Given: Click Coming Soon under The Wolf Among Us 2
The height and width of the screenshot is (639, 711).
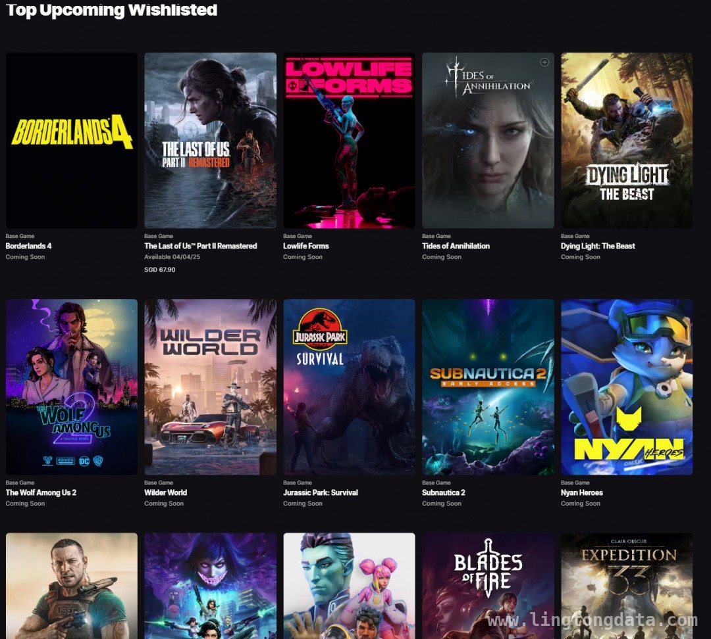Looking at the screenshot, I should tap(25, 503).
